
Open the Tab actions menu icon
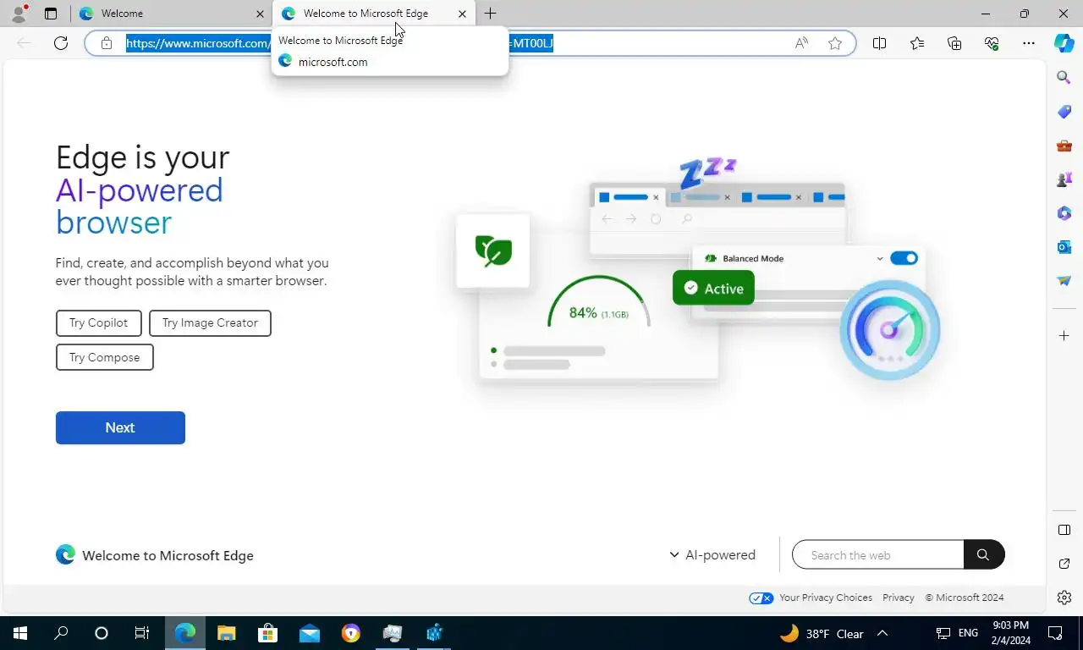coord(51,14)
